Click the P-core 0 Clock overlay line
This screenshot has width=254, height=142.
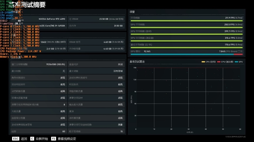(20, 27)
